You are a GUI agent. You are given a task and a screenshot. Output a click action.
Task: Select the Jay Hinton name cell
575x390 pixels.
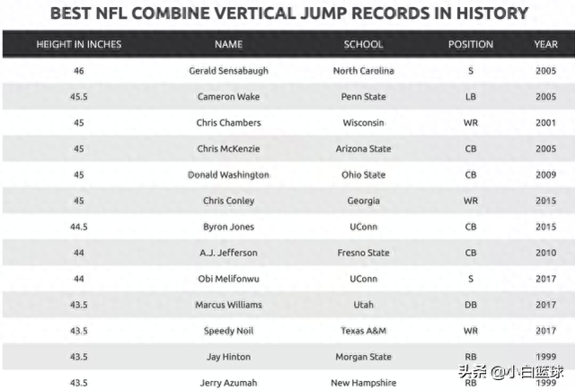pyautogui.click(x=228, y=357)
